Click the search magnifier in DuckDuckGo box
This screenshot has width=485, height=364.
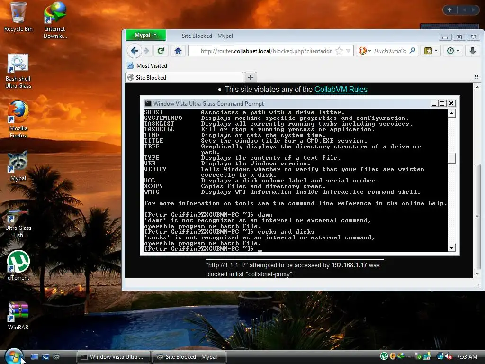coord(413,51)
